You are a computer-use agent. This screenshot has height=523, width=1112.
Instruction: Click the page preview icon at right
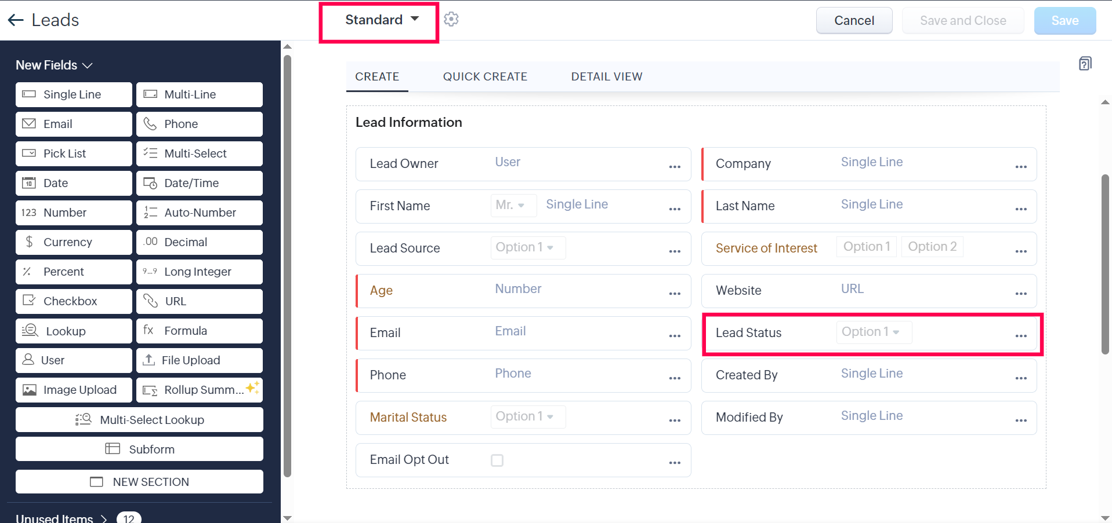point(1085,64)
